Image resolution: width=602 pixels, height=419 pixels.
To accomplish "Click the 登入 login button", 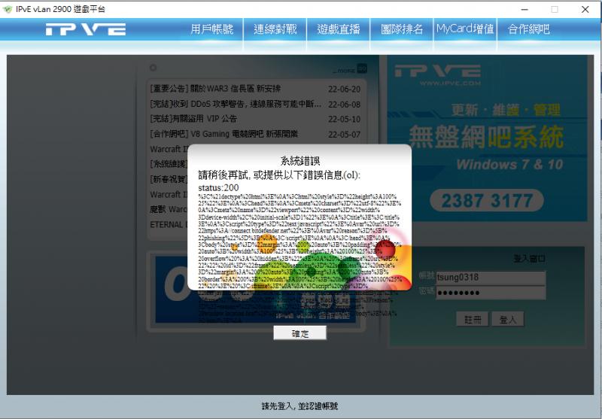I will [x=507, y=319].
